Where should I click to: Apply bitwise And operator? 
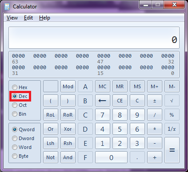68,157
